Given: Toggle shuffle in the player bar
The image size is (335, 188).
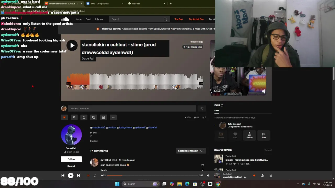Looking at the screenshot, I should [88, 175].
